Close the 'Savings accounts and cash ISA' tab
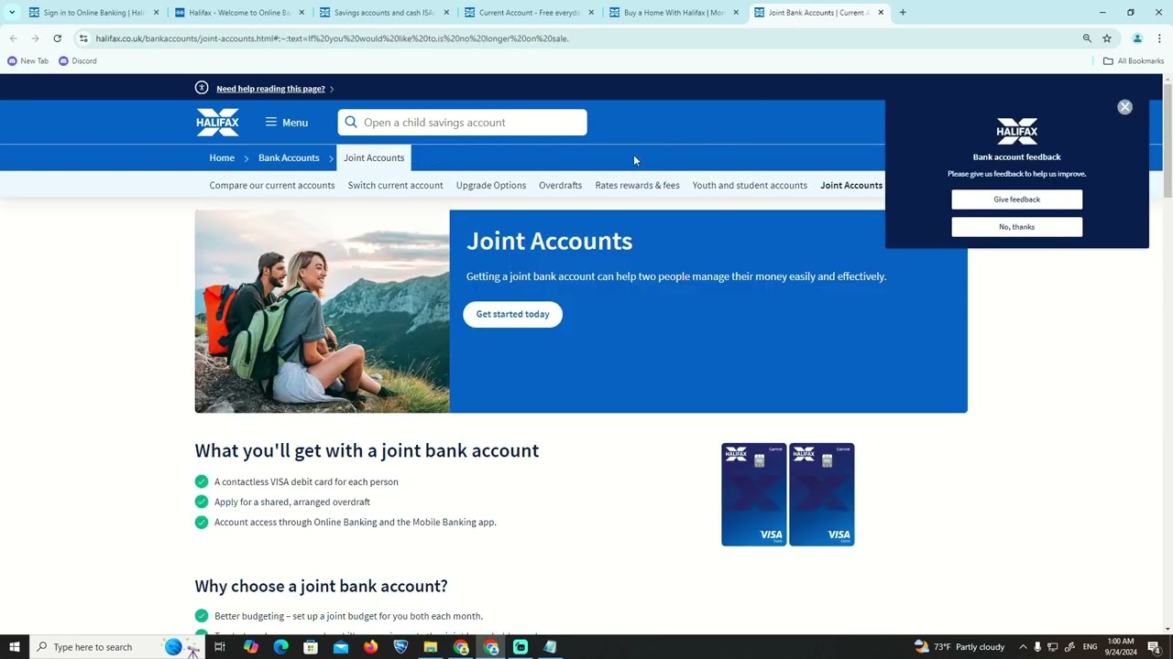This screenshot has height=659, width=1173. click(446, 13)
